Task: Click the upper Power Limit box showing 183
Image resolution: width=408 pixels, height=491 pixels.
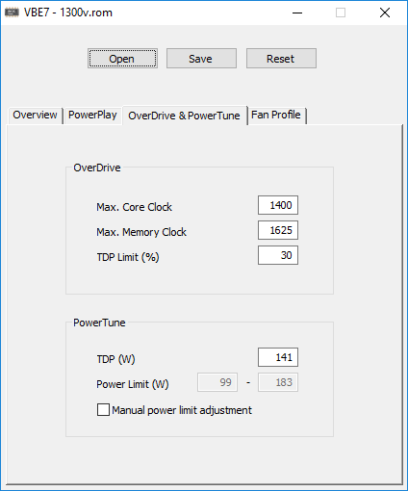Action: click(x=278, y=382)
